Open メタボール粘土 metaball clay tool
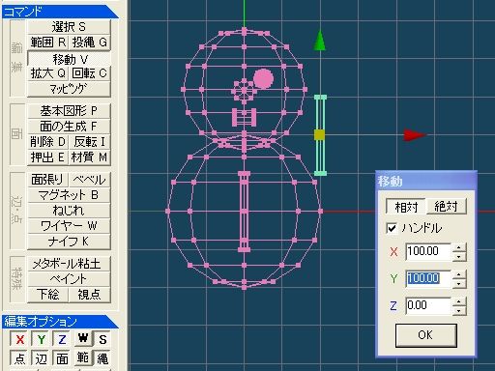Image resolution: width=495 pixels, height=371 pixels. pos(69,264)
